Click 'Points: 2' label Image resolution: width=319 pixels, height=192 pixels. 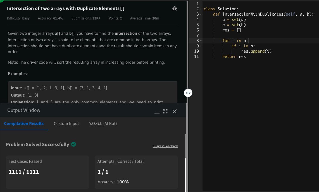coord(115,18)
